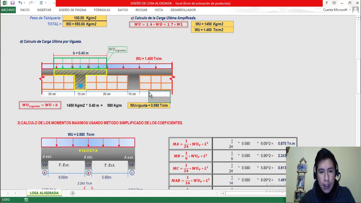Click the WU = 1.4*WD + 1.7*WL formula box
The image size is (361, 203).
[x=159, y=25]
